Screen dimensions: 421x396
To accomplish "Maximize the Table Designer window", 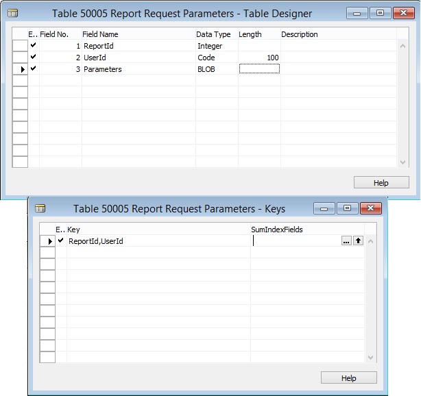I will point(380,13).
